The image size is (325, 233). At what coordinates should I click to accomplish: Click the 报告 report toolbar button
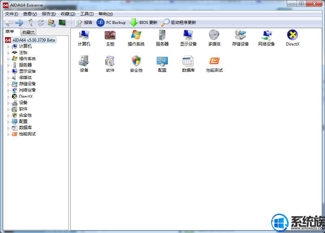point(83,22)
